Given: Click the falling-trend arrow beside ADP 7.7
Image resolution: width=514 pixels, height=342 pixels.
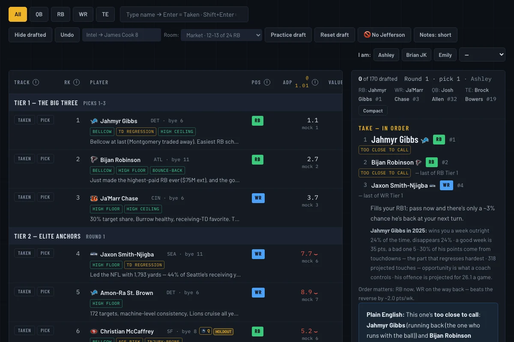Looking at the screenshot, I should point(316,254).
